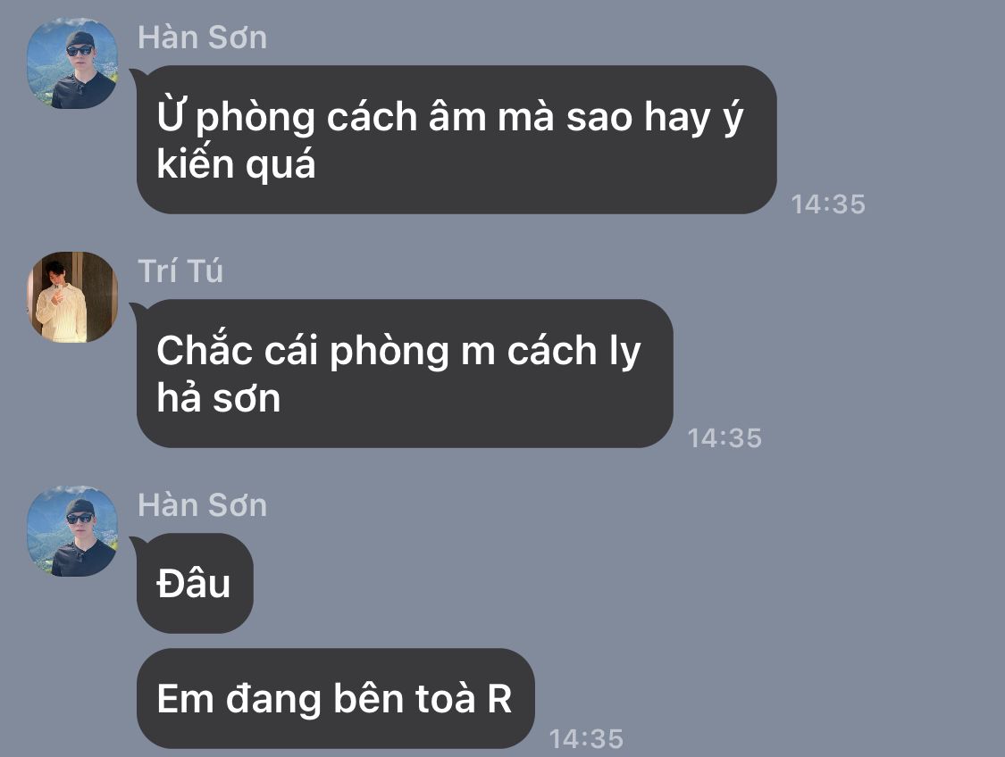Click the letter 'R' ending the last message
The width and height of the screenshot is (1005, 757).
click(499, 699)
